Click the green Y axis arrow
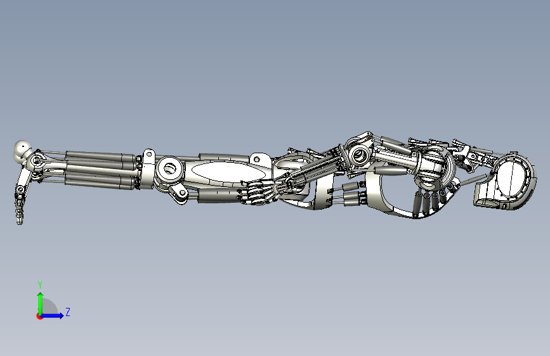The width and height of the screenshot is (550, 356). pos(41,303)
